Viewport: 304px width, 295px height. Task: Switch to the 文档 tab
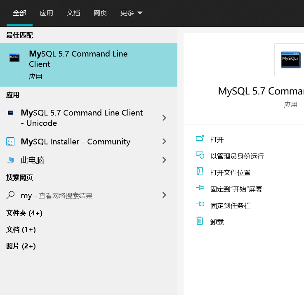[73, 13]
